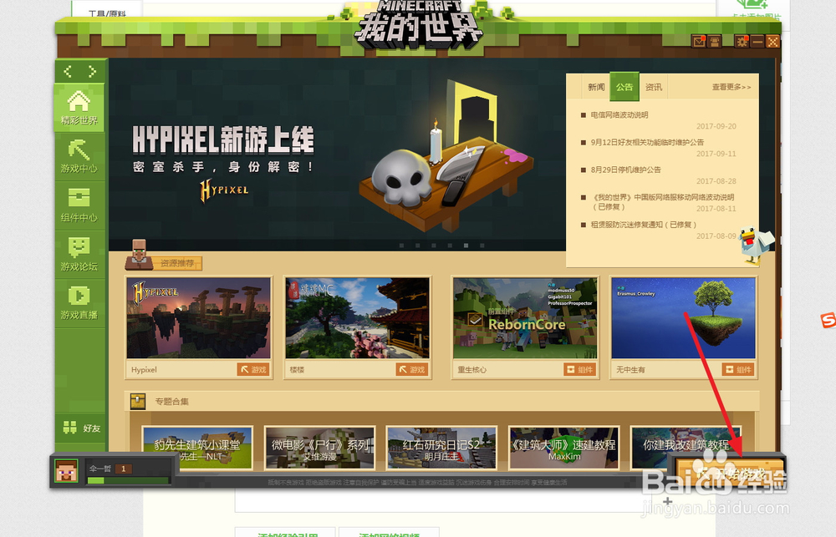Open the 电信网络波动说明 announcement
Image resolution: width=836 pixels, height=537 pixels.
pos(619,114)
